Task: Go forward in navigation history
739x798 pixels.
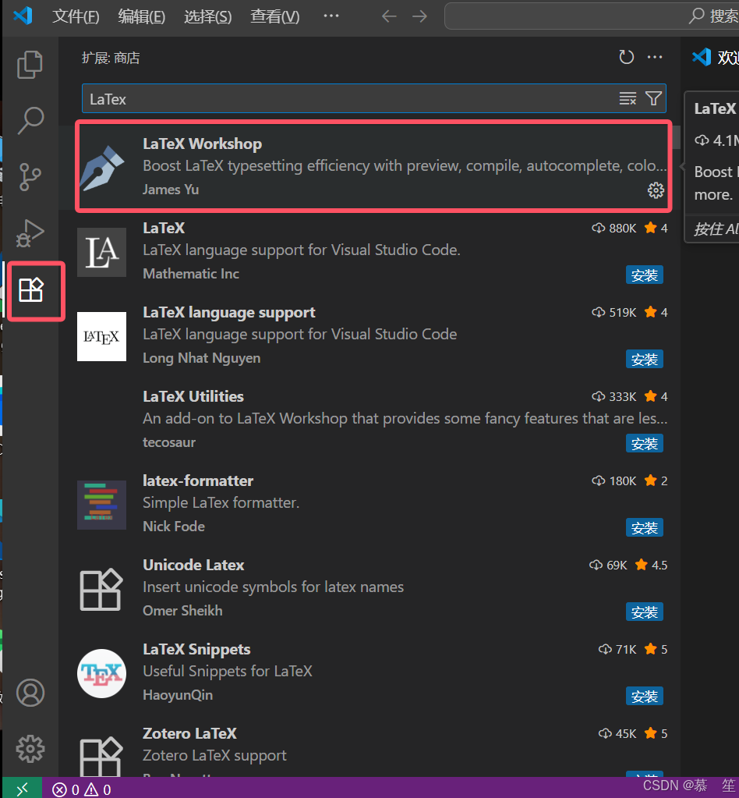Action: click(x=419, y=16)
